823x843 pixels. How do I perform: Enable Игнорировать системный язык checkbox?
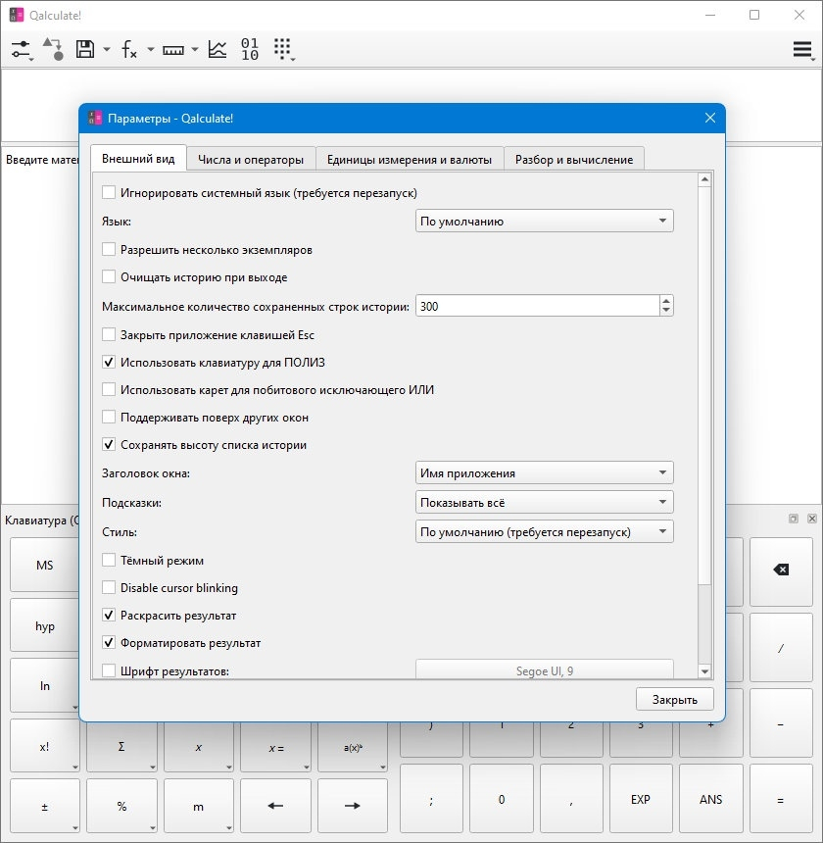tap(109, 192)
